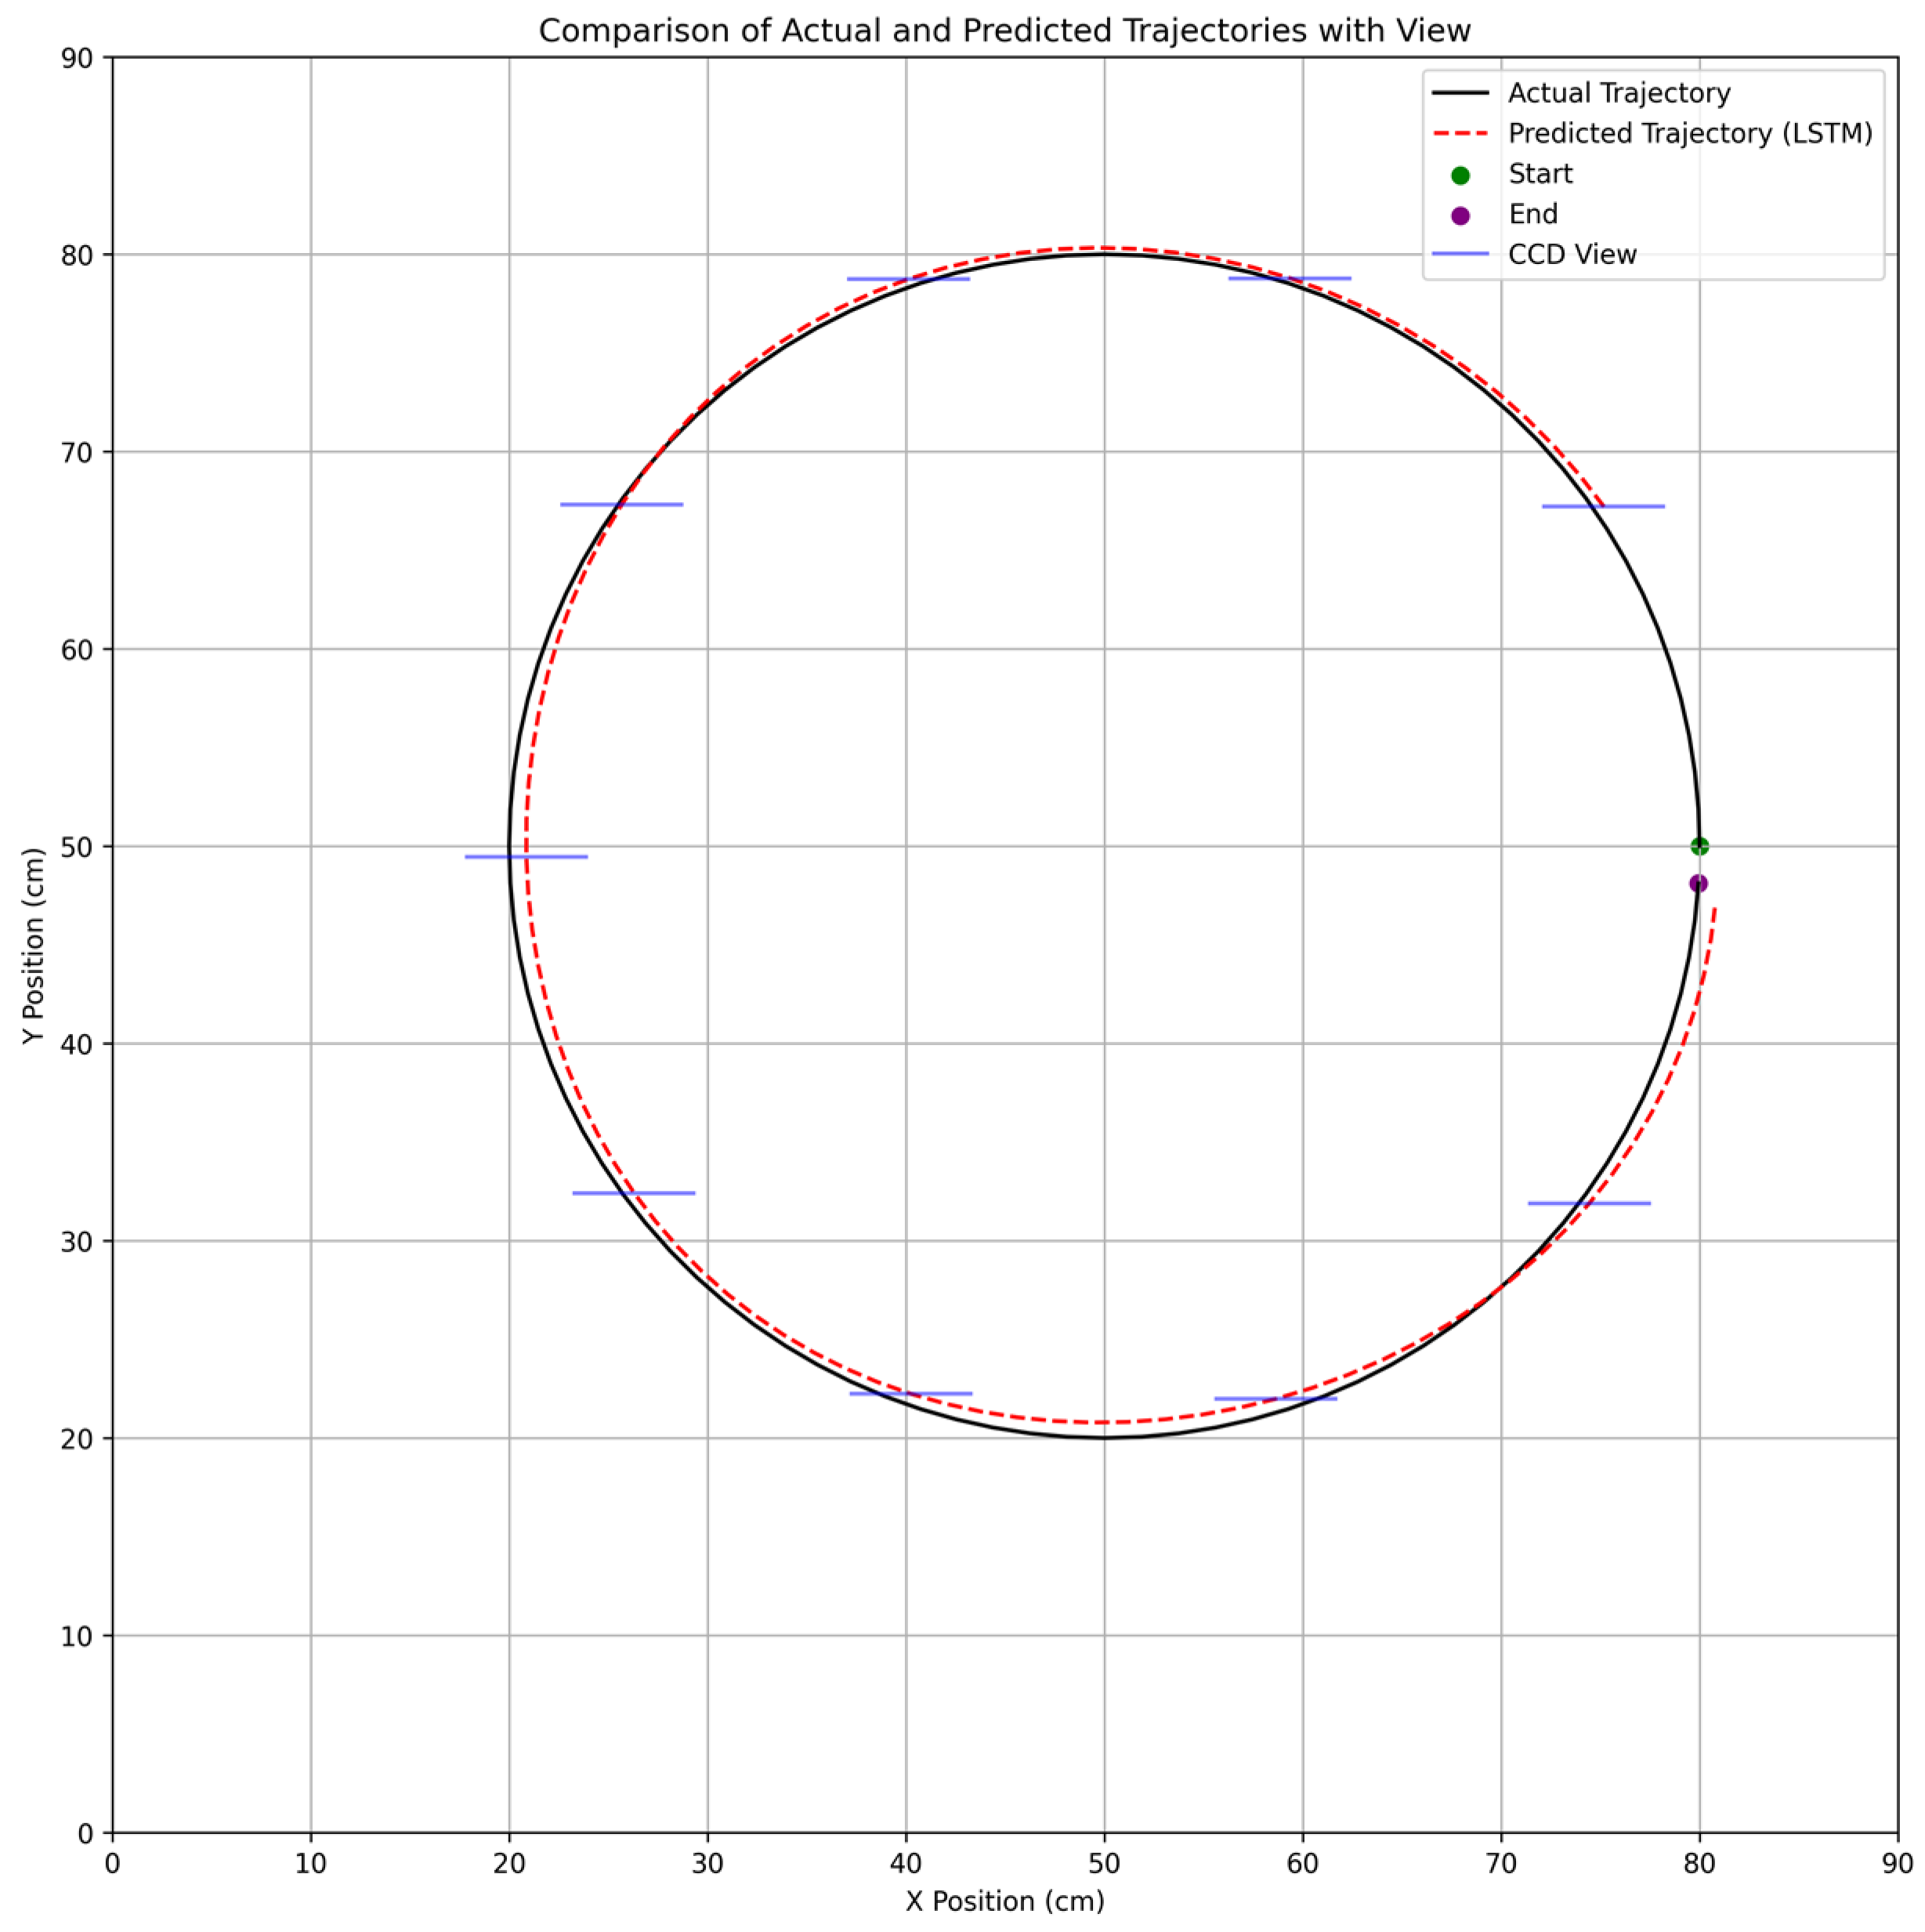The height and width of the screenshot is (1932, 1925).
Task: Click the 'End' legend label
Action: click(1533, 214)
